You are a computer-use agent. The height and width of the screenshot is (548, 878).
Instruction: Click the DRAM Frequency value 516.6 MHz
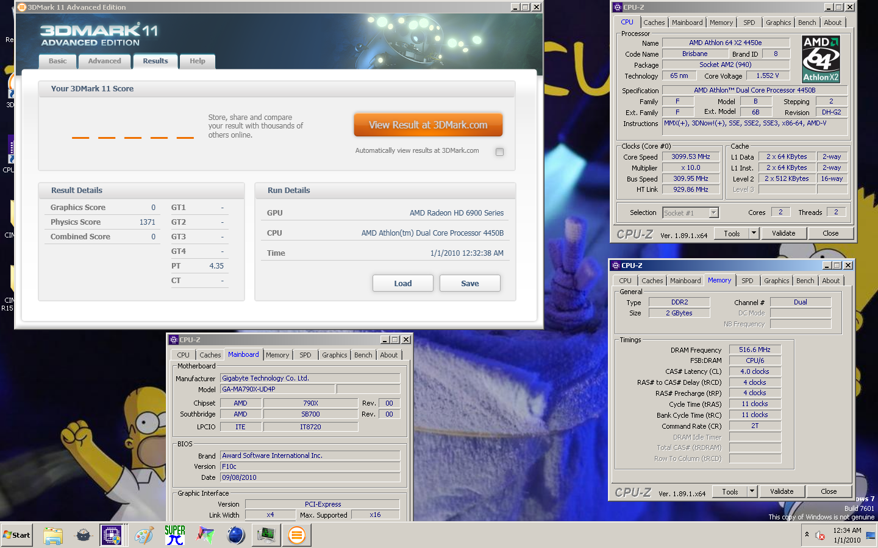[755, 350]
